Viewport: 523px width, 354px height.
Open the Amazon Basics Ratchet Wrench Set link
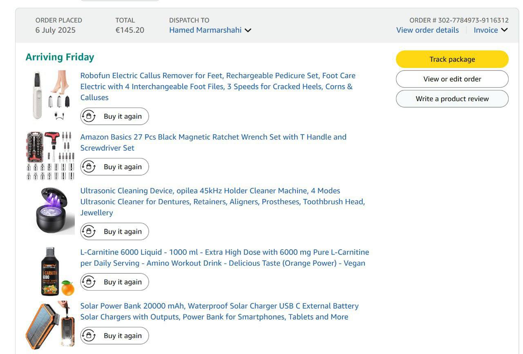213,137
